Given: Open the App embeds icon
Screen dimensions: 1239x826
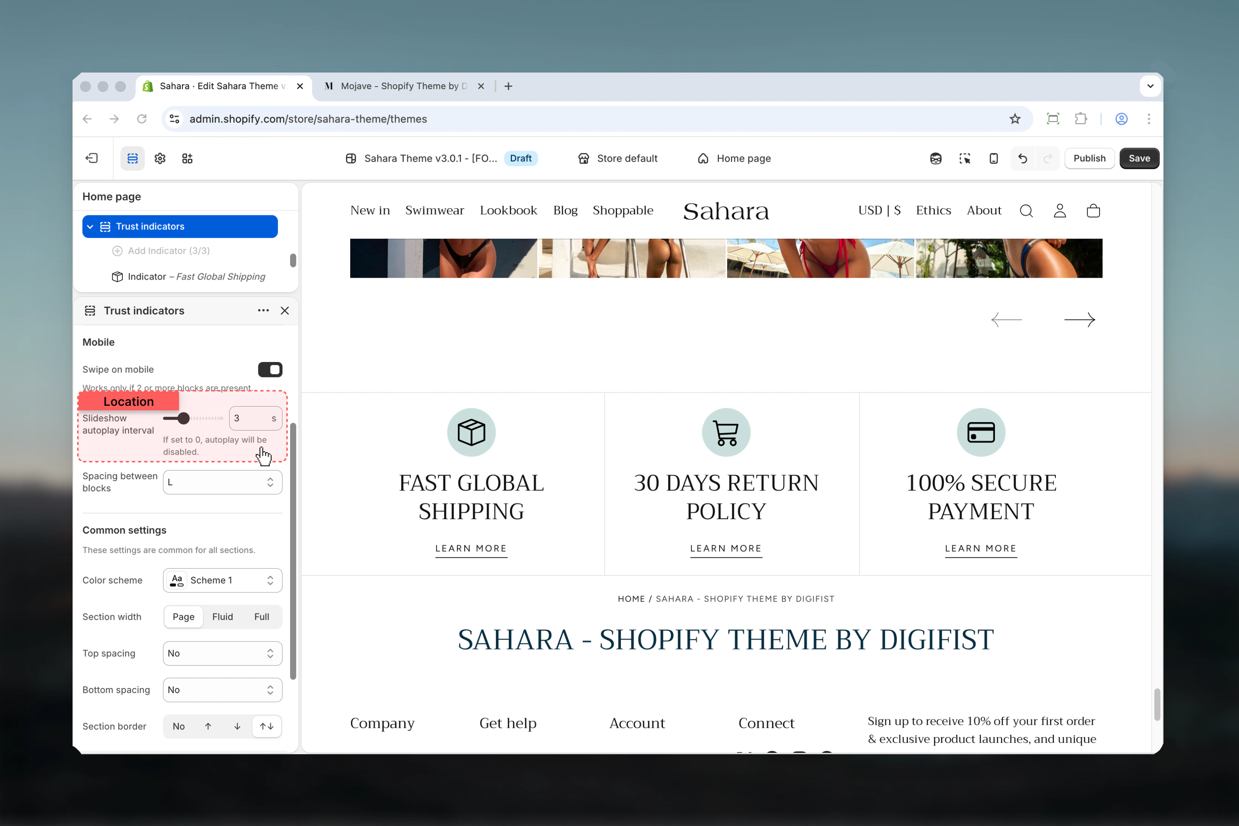Looking at the screenshot, I should [187, 158].
